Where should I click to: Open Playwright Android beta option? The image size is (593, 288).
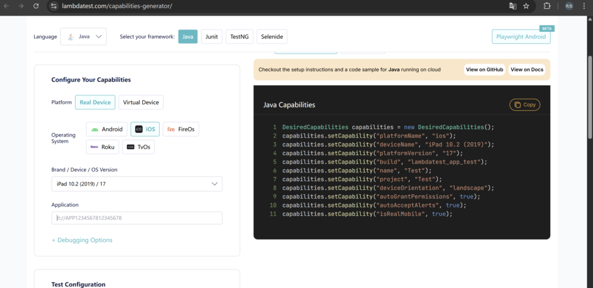521,36
